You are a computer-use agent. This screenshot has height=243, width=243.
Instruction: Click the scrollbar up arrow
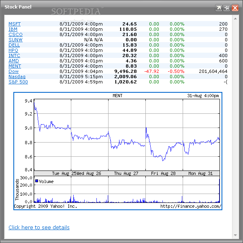(x=235, y=19)
